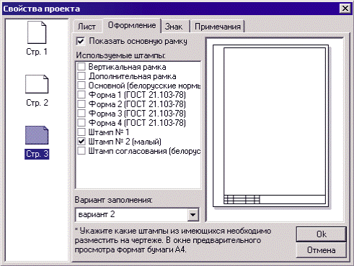354x266 pixels.
Task: Check the Штамп № 1 box
Action: tap(81, 132)
